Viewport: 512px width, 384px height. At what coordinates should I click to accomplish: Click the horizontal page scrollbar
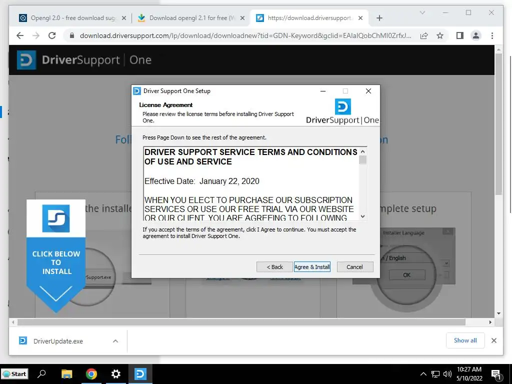click(241, 322)
